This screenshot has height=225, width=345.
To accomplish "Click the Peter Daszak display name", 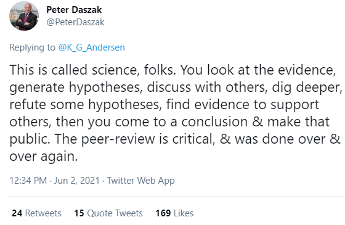I will [x=74, y=10].
